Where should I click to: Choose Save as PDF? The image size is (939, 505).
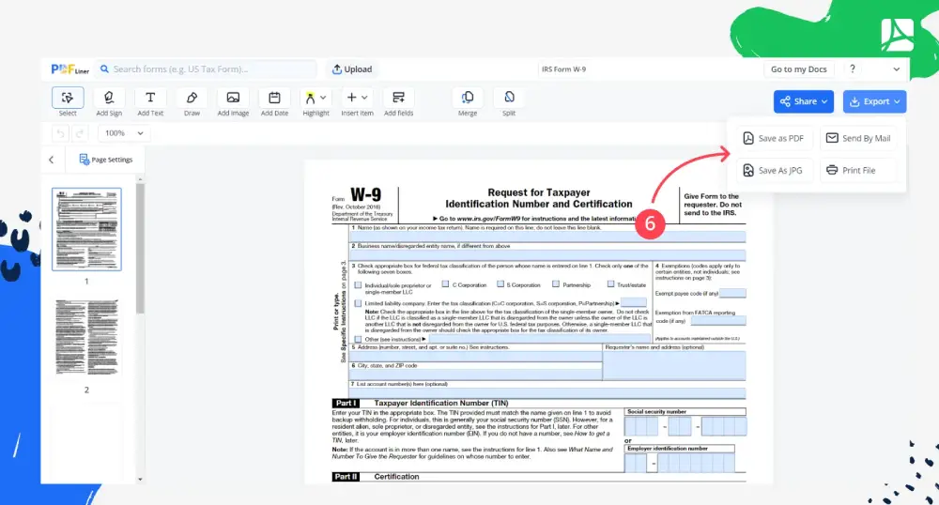pos(773,138)
